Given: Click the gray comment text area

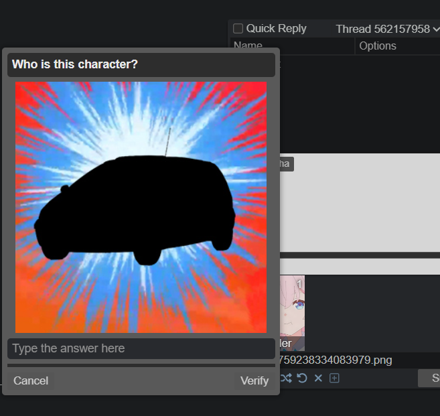Looking at the screenshot, I should [x=360, y=202].
